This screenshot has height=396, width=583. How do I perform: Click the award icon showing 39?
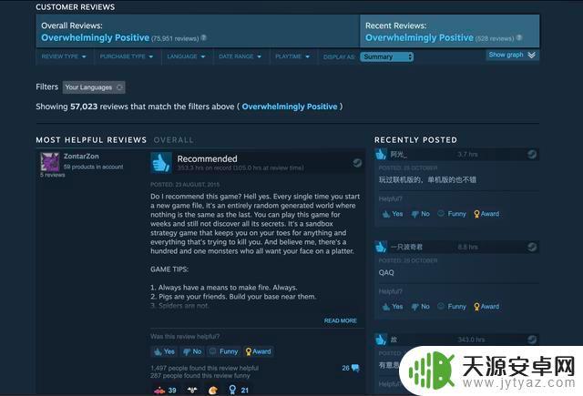tap(159, 390)
